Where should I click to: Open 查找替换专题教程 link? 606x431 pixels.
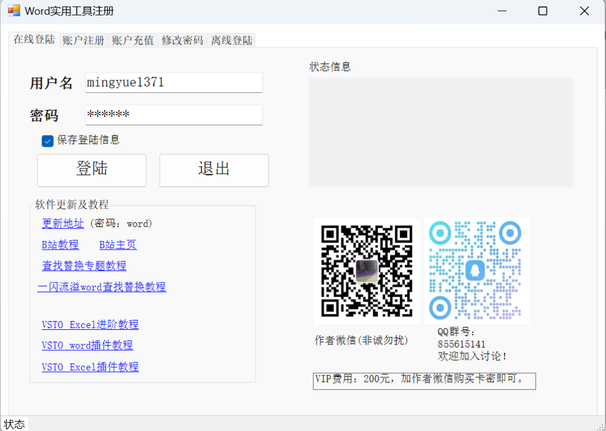click(x=84, y=265)
